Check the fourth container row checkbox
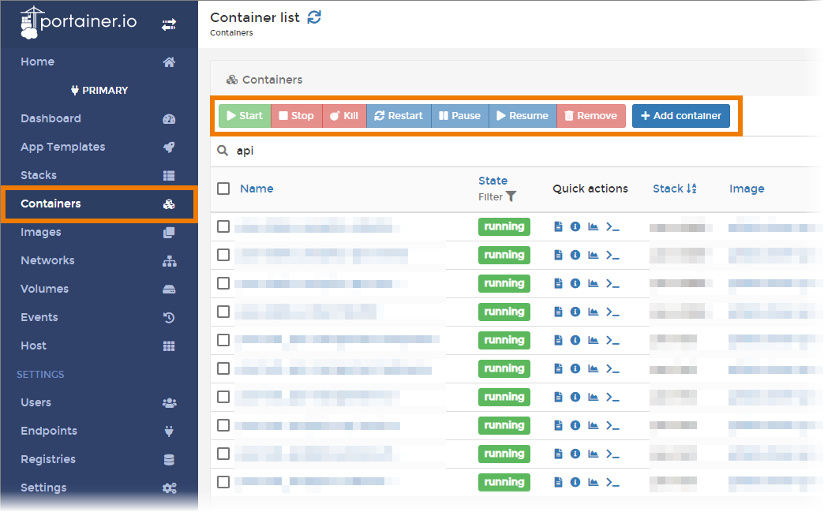This screenshot has height=512, width=824. point(223,312)
